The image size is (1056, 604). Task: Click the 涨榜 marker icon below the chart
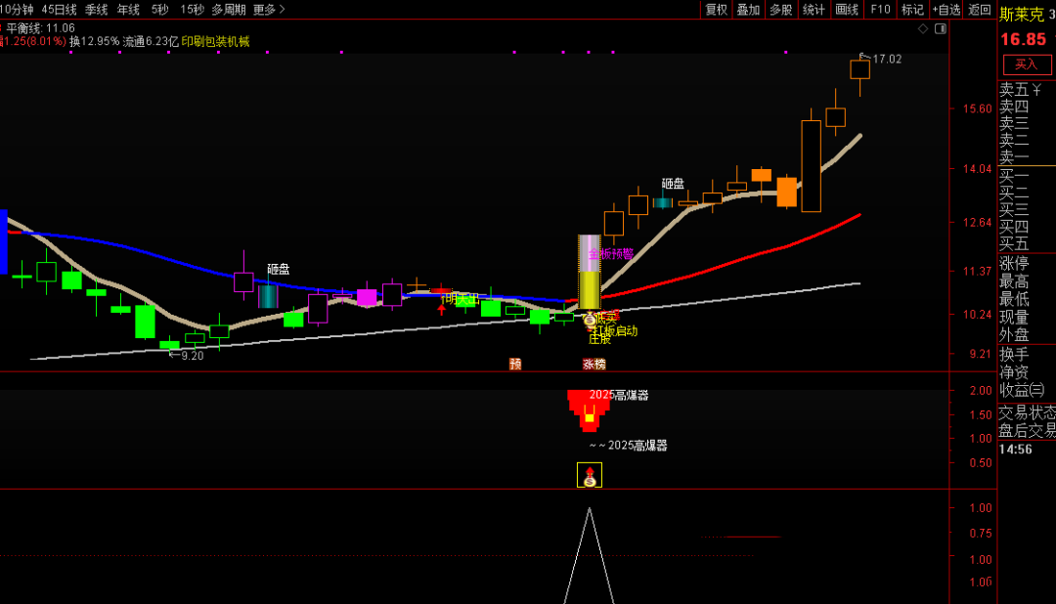[x=594, y=364]
